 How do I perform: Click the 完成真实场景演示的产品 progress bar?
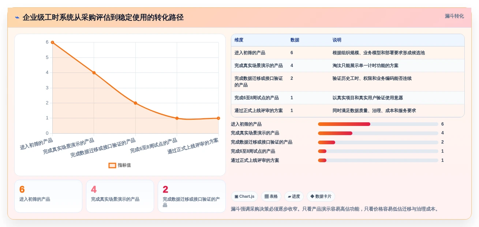(x=378, y=133)
